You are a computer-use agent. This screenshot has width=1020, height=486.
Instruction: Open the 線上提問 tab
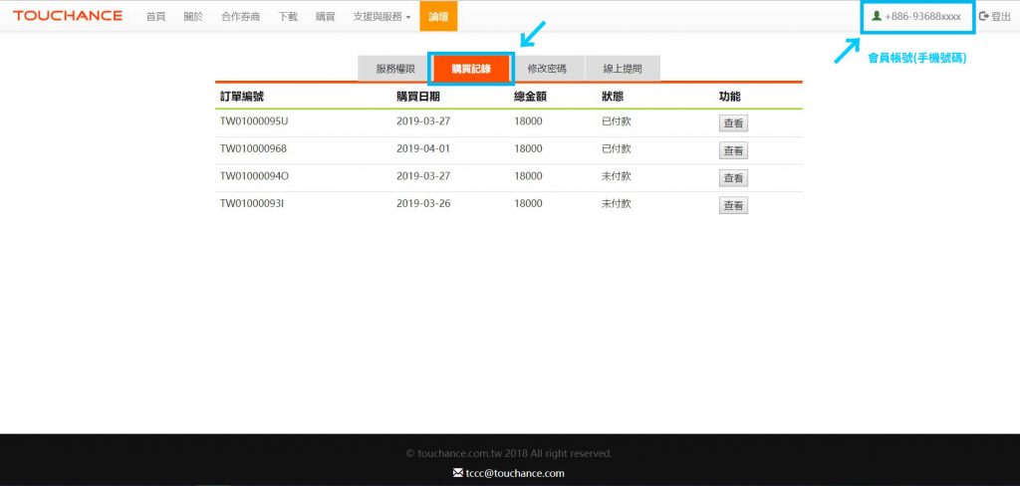pyautogui.click(x=622, y=69)
